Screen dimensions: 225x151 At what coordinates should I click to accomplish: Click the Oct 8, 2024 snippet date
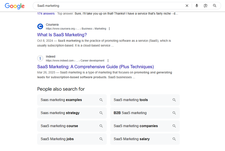45,41
